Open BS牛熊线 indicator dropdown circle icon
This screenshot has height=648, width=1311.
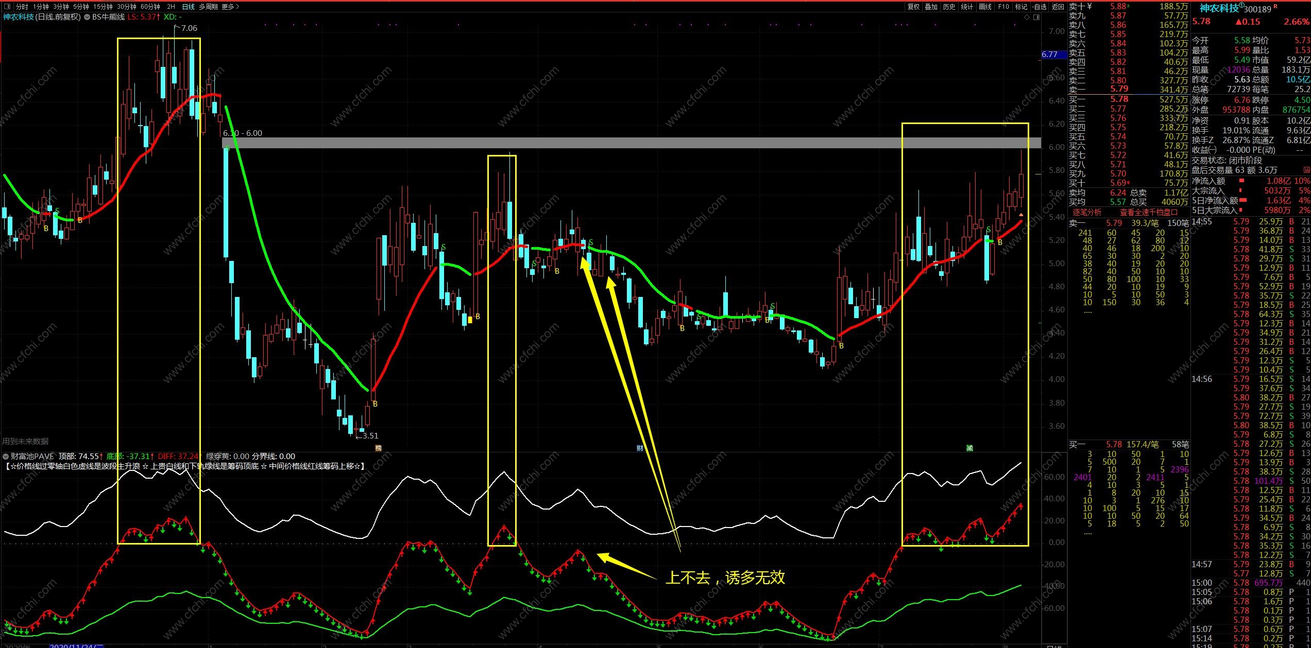87,17
